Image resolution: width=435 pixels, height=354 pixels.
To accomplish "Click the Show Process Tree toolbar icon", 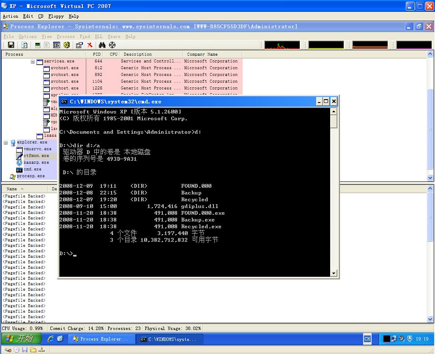I will click(x=47, y=45).
